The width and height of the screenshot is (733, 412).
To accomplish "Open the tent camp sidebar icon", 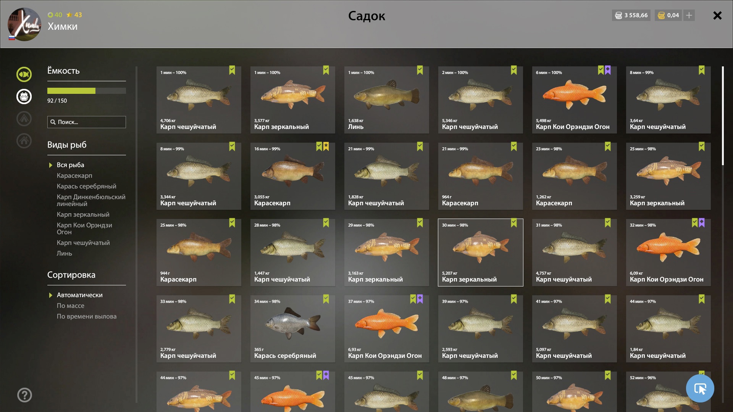I will coord(24,119).
